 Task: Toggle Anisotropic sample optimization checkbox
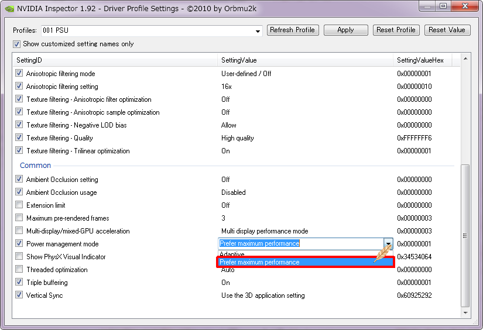19,112
